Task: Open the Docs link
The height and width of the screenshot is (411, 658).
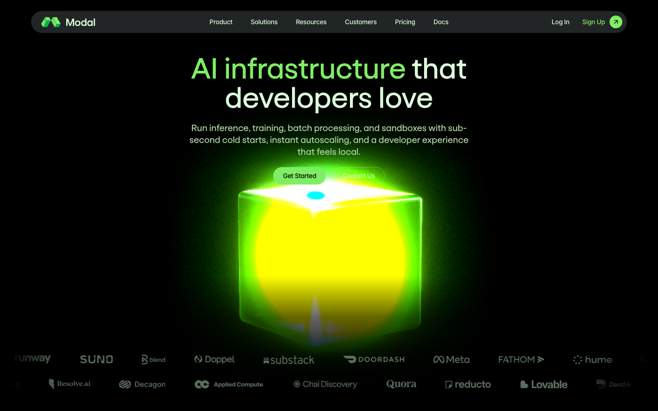Action: pos(440,22)
